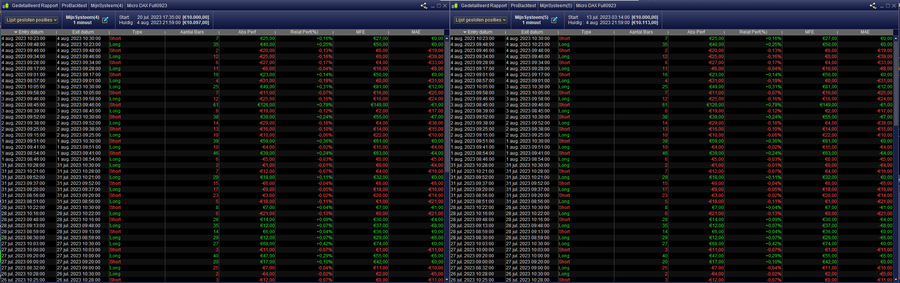Screen dimensions: 900x283
Task: Sort by Aantal Bars in MijnSysteem(4) window
Action: (x=192, y=32)
